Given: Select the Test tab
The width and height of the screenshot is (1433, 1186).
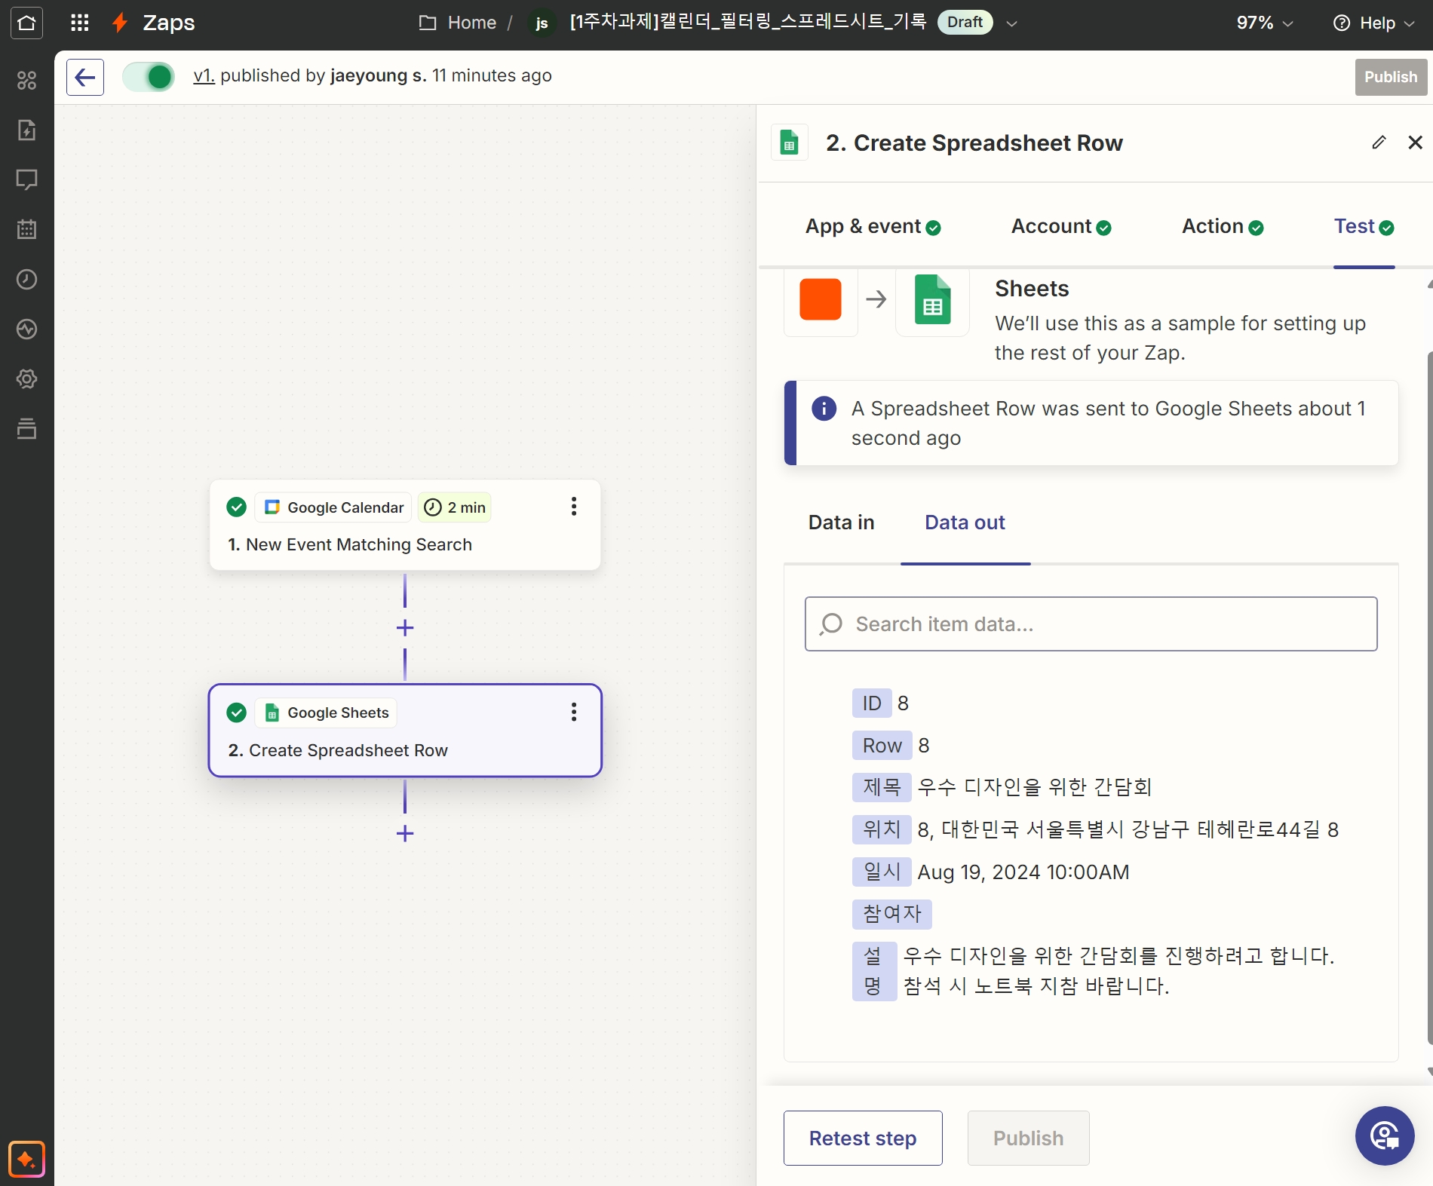Looking at the screenshot, I should [x=1364, y=226].
